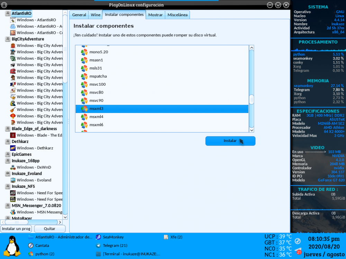Screen dimensions: 346x259
Task: Go to the Mostrar tab
Action: pos(155,15)
